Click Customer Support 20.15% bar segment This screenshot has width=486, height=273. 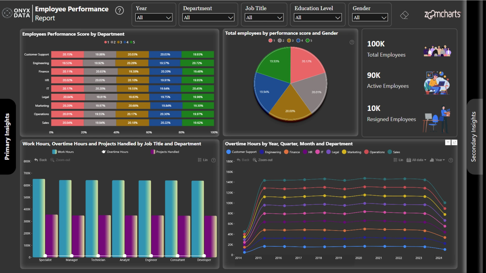68,54
